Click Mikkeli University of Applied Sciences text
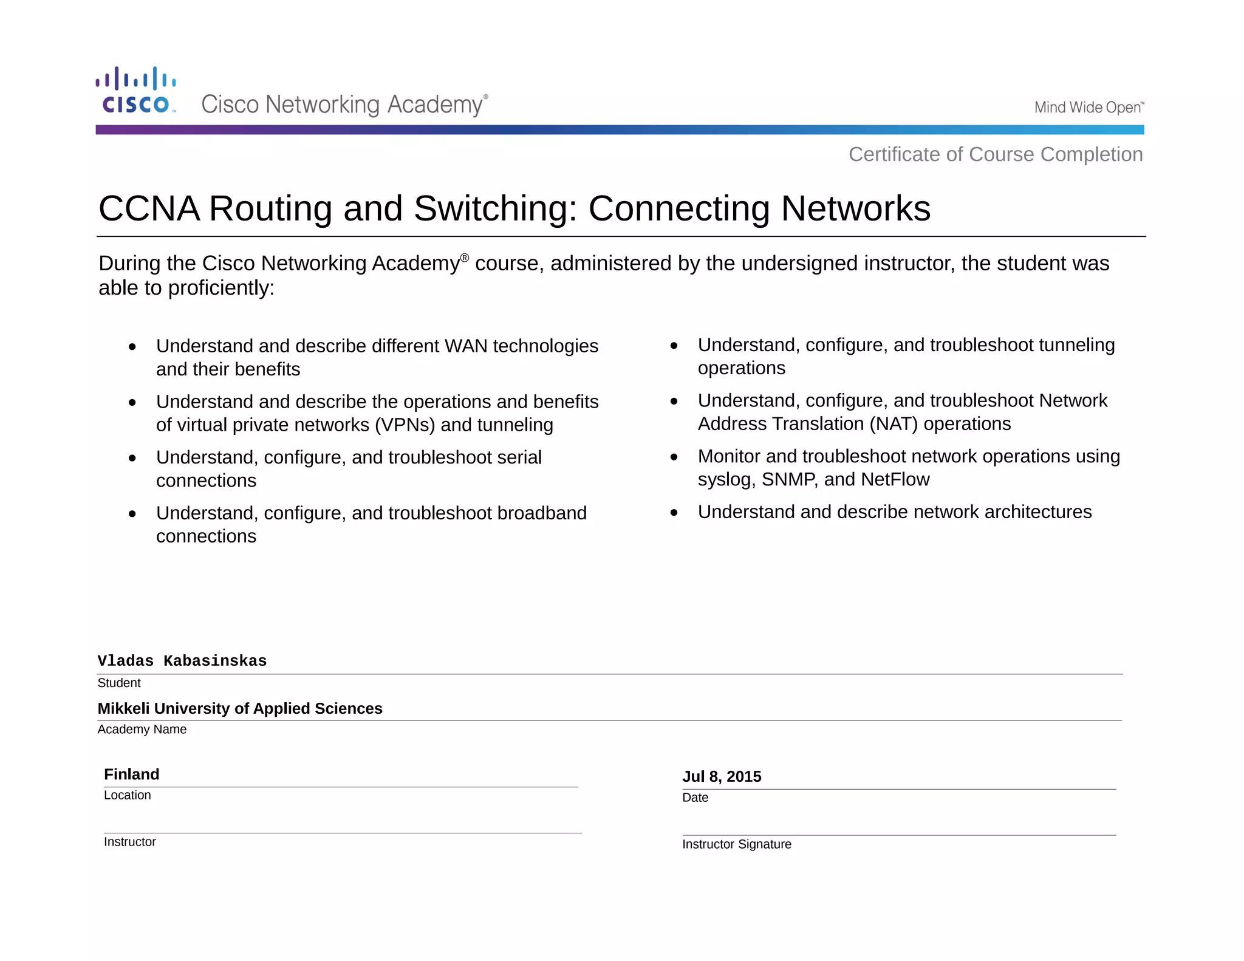1244x961 pixels. point(240,708)
